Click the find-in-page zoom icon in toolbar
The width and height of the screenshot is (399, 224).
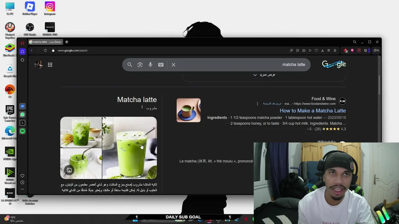point(291,50)
